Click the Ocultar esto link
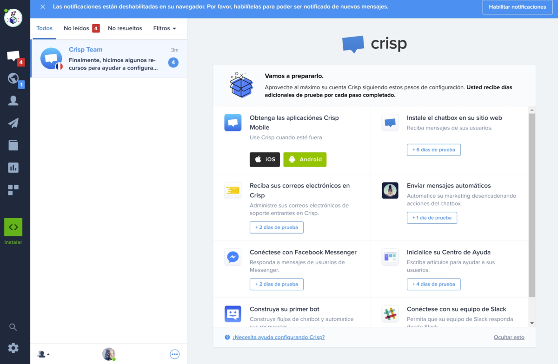Screen dimensions: 558x364 point(509,337)
